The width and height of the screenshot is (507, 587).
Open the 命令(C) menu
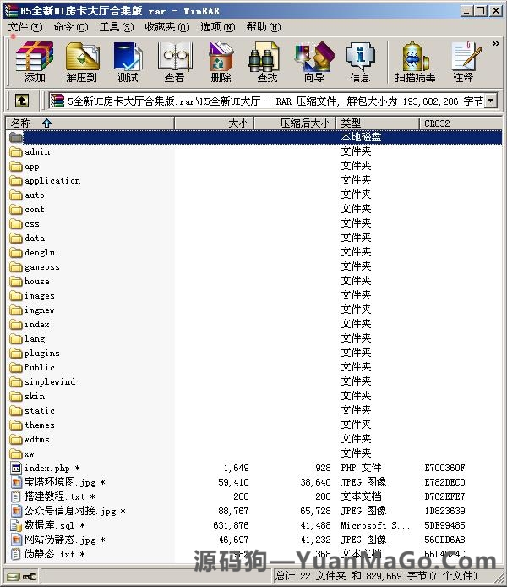pyautogui.click(x=71, y=27)
